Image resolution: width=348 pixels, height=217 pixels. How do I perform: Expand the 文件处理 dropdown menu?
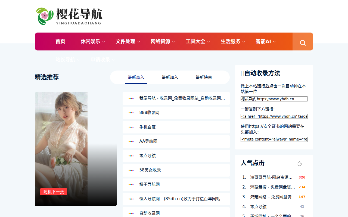pos(128,42)
